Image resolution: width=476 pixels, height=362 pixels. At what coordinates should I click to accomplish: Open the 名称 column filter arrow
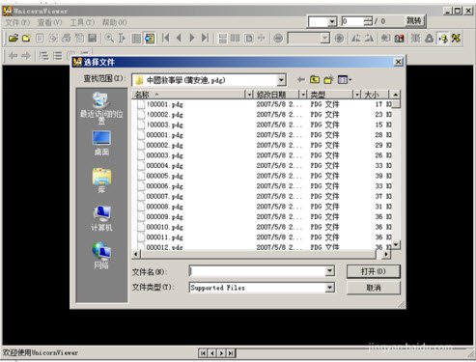coord(249,95)
